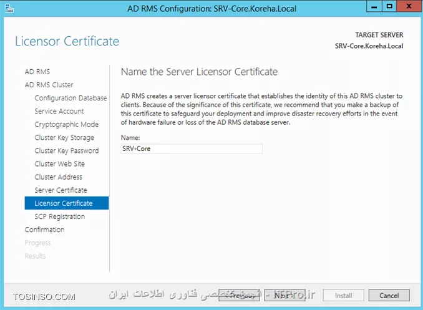Image resolution: width=423 pixels, height=310 pixels.
Task: Click the SRV-Core.Koreha.Local target server text
Action: (369, 46)
